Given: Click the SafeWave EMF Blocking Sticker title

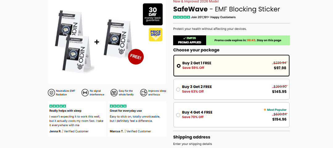Looking at the screenshot, I should point(227,9).
